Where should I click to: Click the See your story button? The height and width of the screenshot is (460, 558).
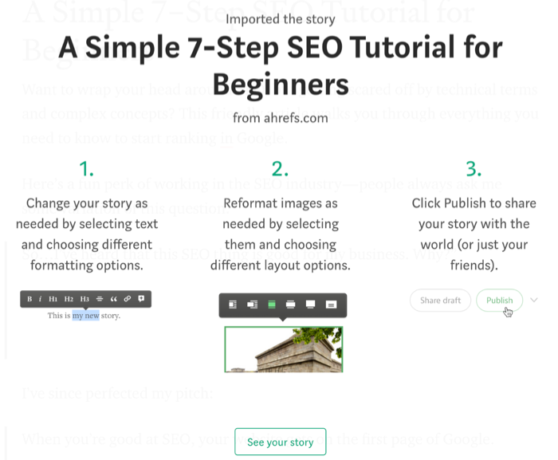tap(280, 442)
